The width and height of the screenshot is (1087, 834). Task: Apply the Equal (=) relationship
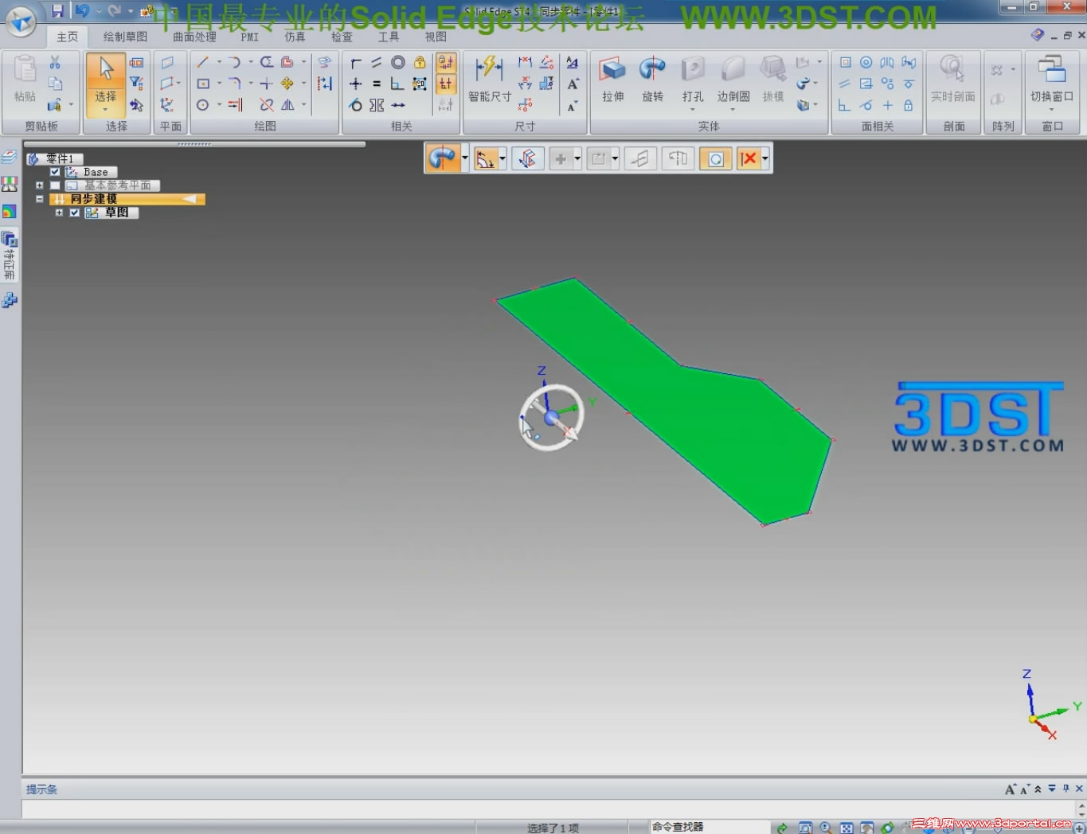point(377,84)
